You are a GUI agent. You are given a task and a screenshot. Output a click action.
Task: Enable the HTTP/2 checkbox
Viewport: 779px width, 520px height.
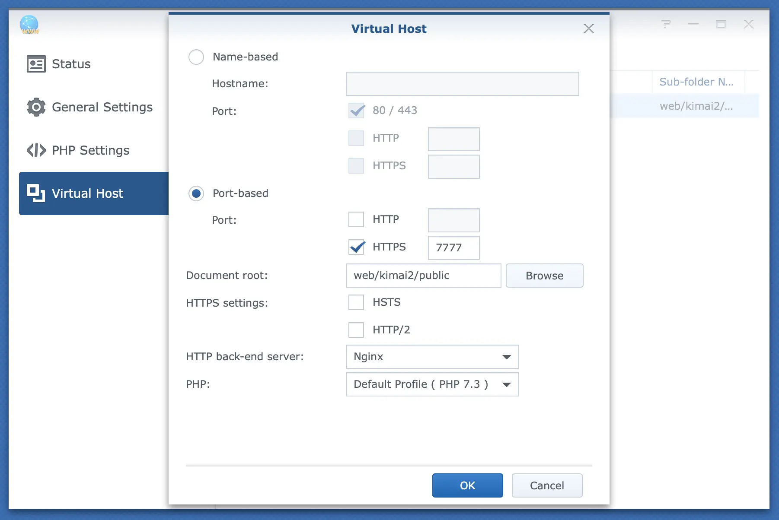356,330
